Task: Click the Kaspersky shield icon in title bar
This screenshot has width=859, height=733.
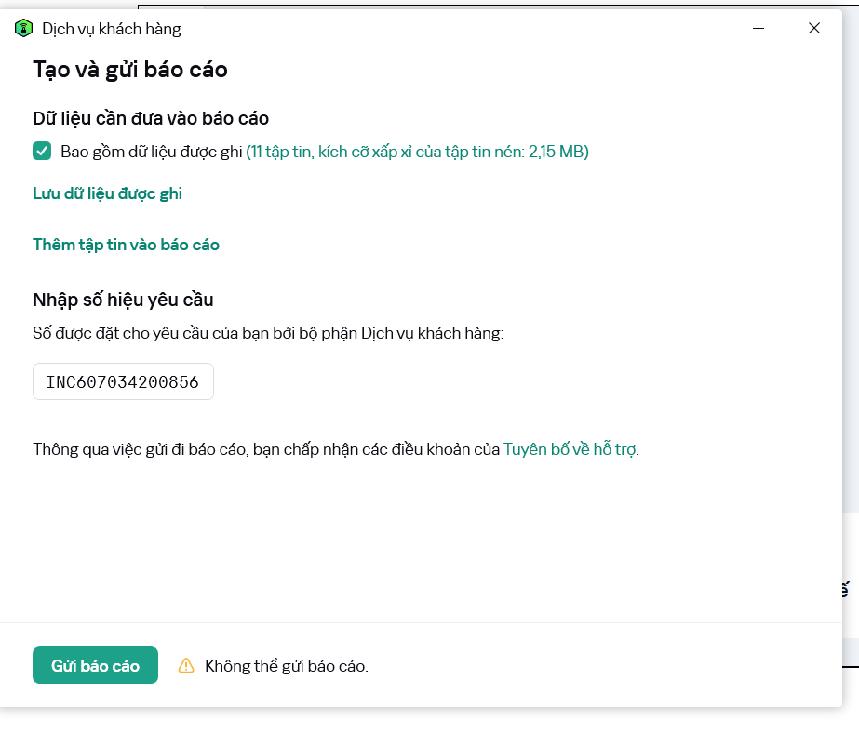Action: click(23, 29)
